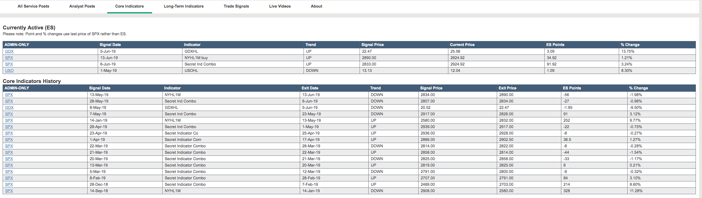Select the 8.30% change cell for USO
The image size is (702, 198).
(x=657, y=70)
